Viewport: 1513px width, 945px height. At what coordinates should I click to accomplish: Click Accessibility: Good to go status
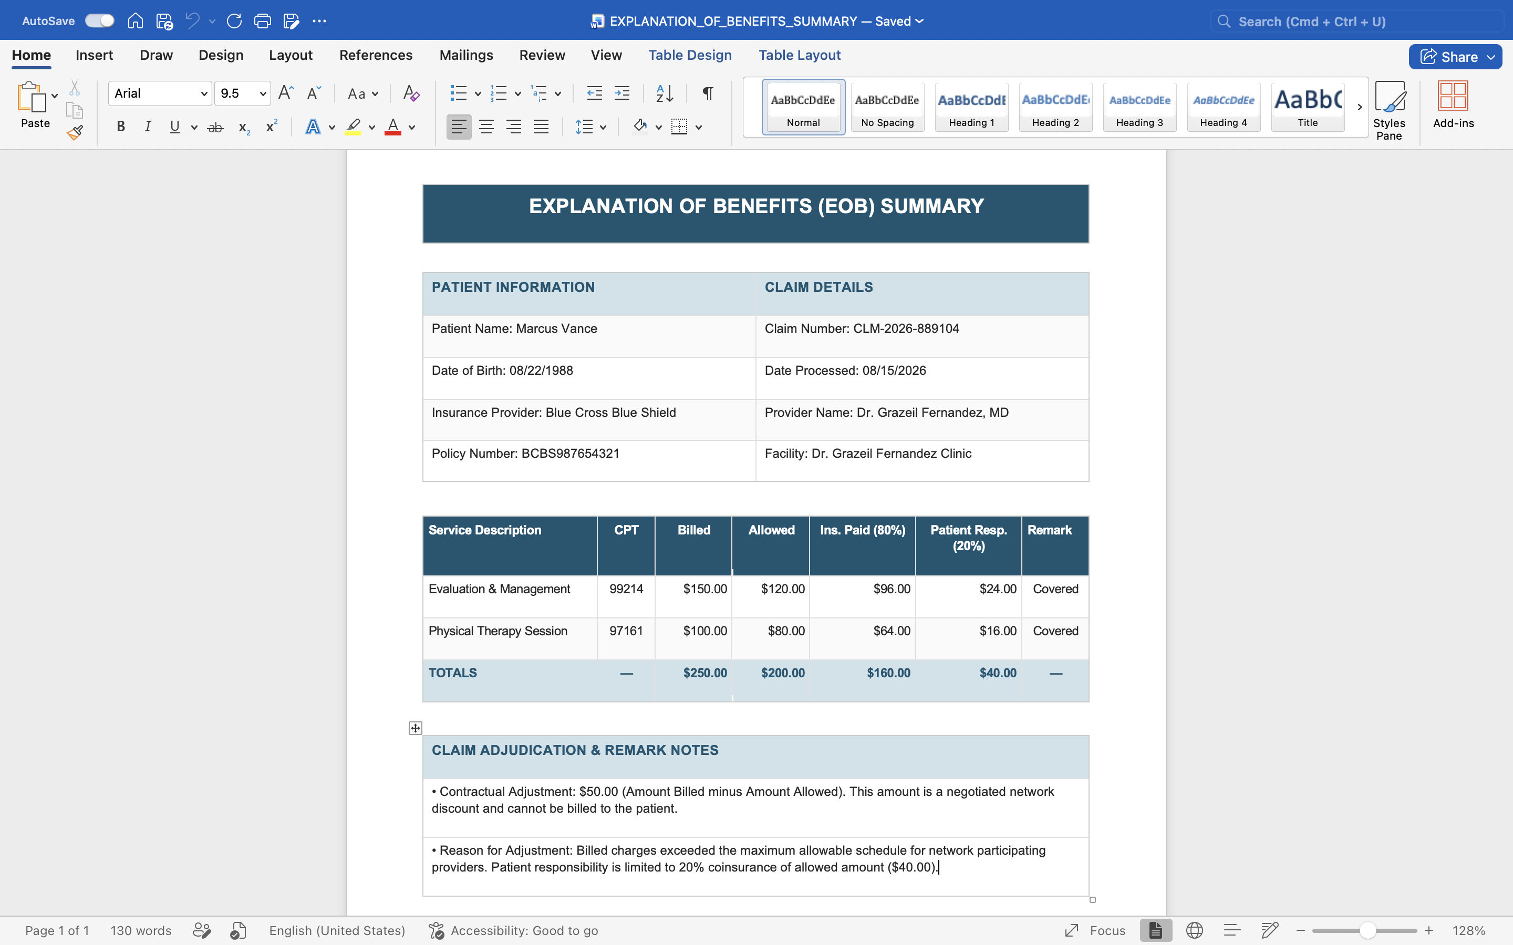pos(513,931)
